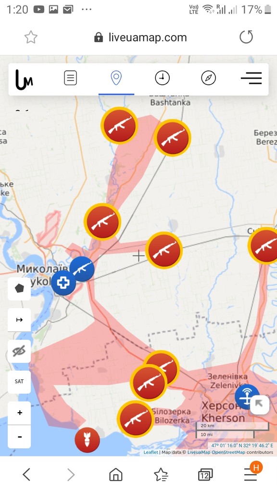Open the news list view icon
The width and height of the screenshot is (277, 493).
70,78
